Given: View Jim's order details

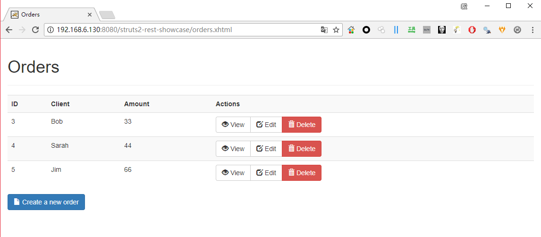Looking at the screenshot, I should pyautogui.click(x=233, y=173).
